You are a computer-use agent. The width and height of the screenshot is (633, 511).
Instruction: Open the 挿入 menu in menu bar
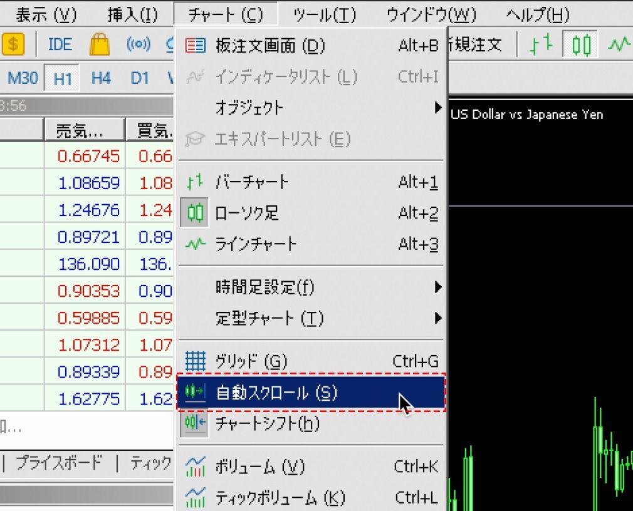pyautogui.click(x=132, y=14)
